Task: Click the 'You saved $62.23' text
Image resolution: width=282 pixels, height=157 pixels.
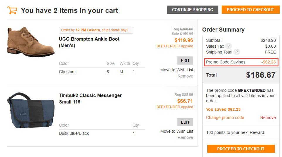Action: pyautogui.click(x=223, y=109)
